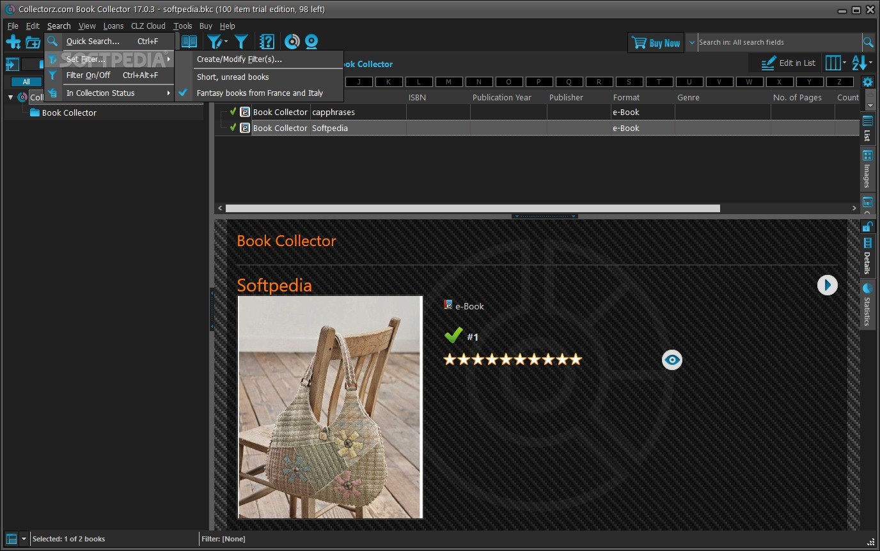Open the Help menu
The image size is (880, 551).
228,26
